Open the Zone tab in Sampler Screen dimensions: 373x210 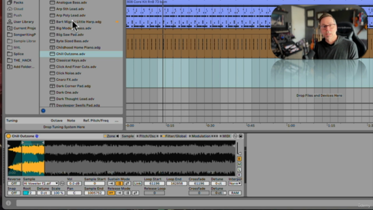(x=111, y=136)
